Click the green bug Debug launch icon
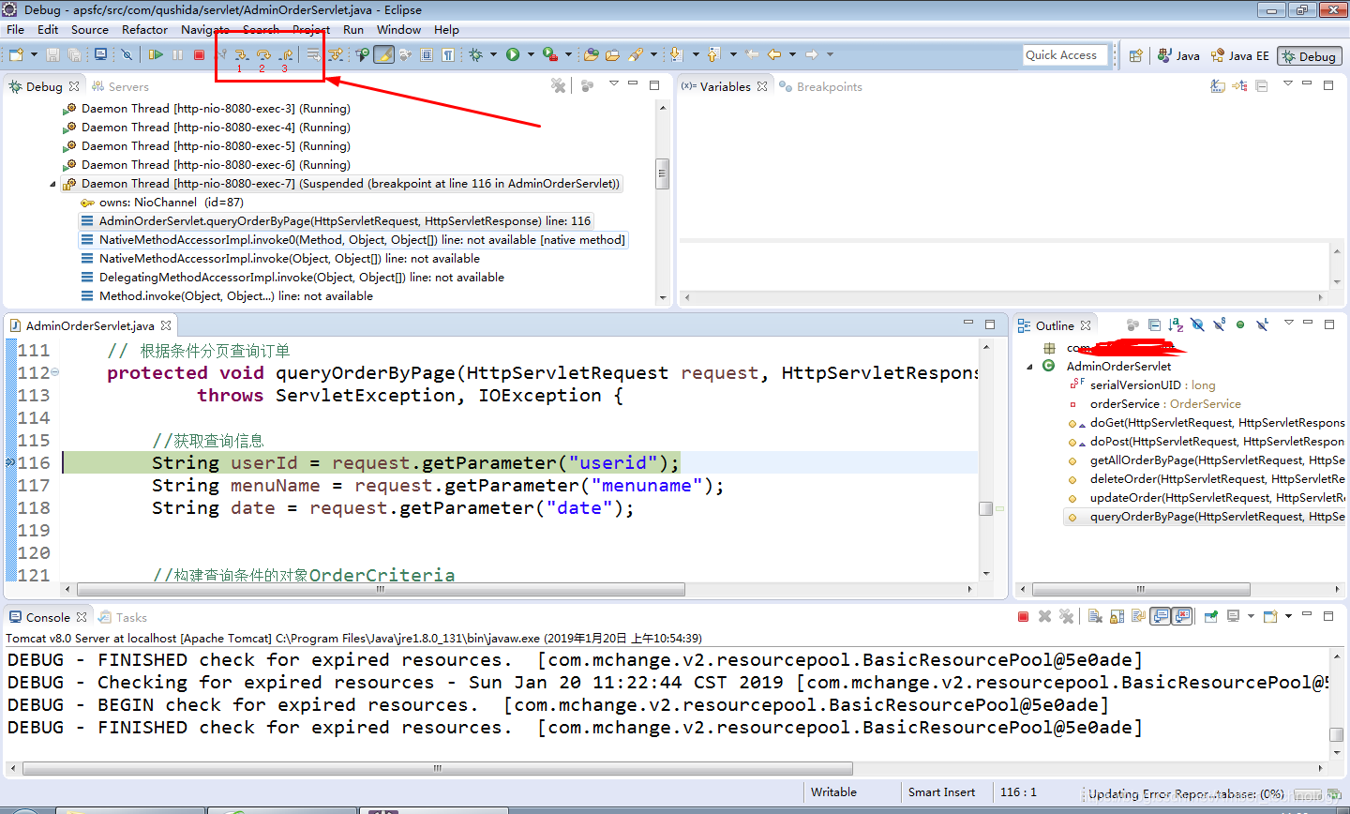Screen dimensions: 1350x814 coord(476,54)
